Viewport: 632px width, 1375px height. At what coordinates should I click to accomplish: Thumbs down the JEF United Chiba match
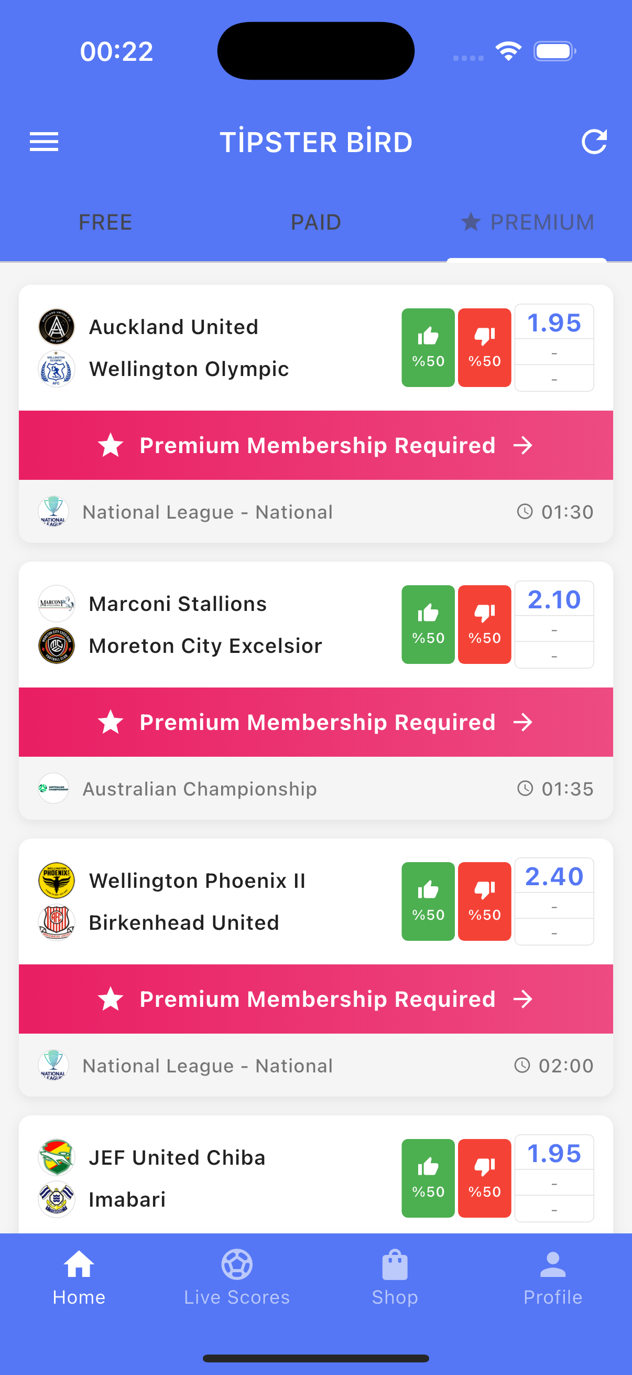(484, 1178)
